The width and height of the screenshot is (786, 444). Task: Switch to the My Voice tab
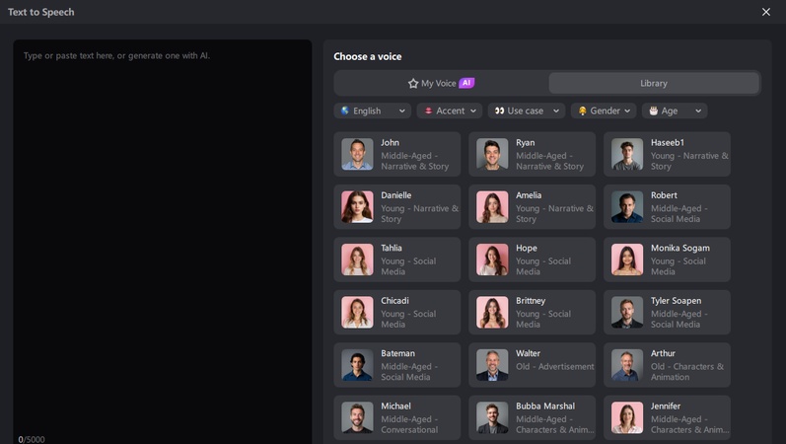click(x=441, y=83)
